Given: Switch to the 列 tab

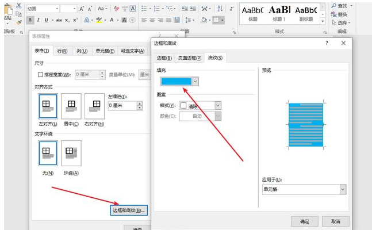Looking at the screenshot, I should click(x=82, y=51).
